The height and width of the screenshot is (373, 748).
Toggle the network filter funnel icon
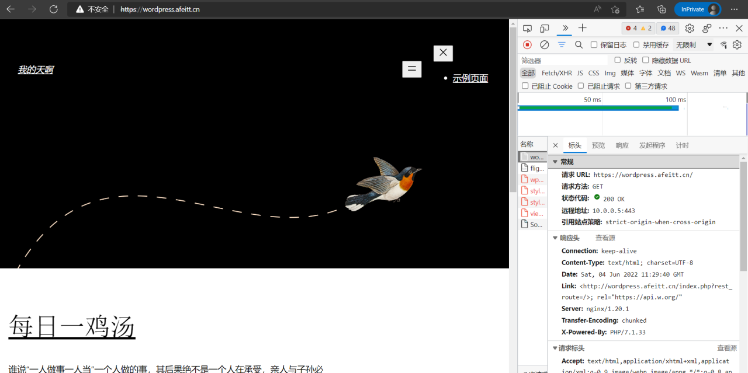click(x=562, y=45)
